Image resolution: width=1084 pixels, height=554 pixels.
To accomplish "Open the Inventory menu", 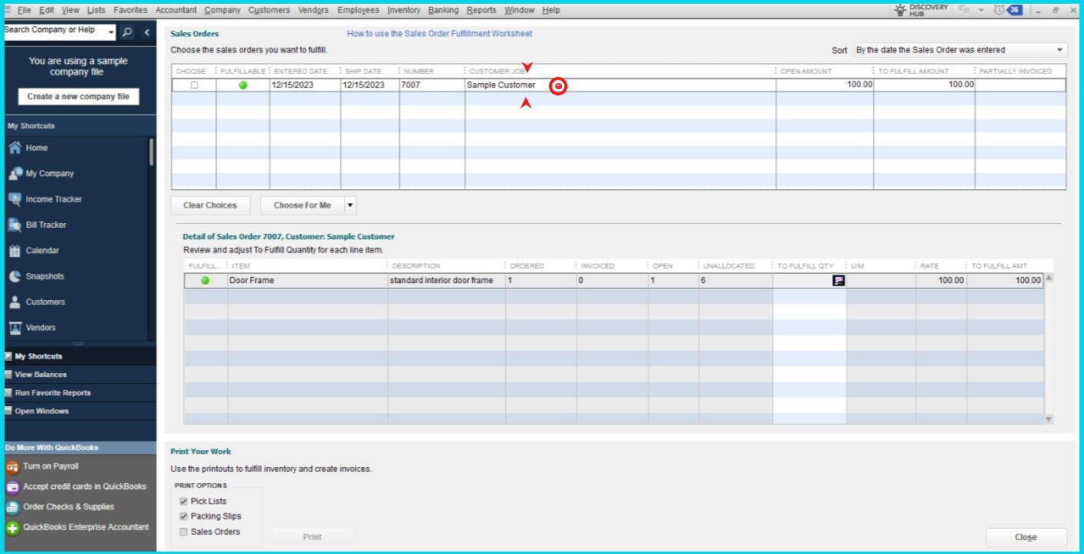I will point(403,10).
